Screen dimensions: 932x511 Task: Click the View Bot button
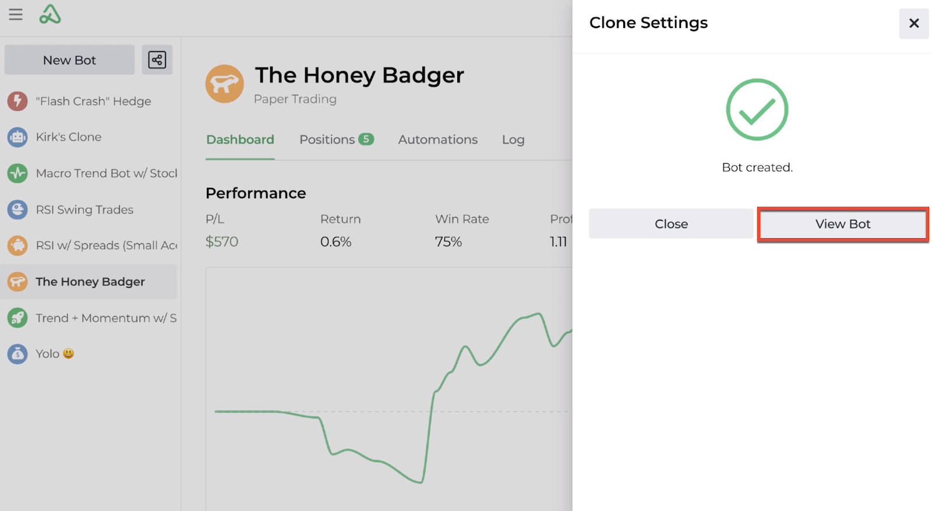pyautogui.click(x=843, y=224)
